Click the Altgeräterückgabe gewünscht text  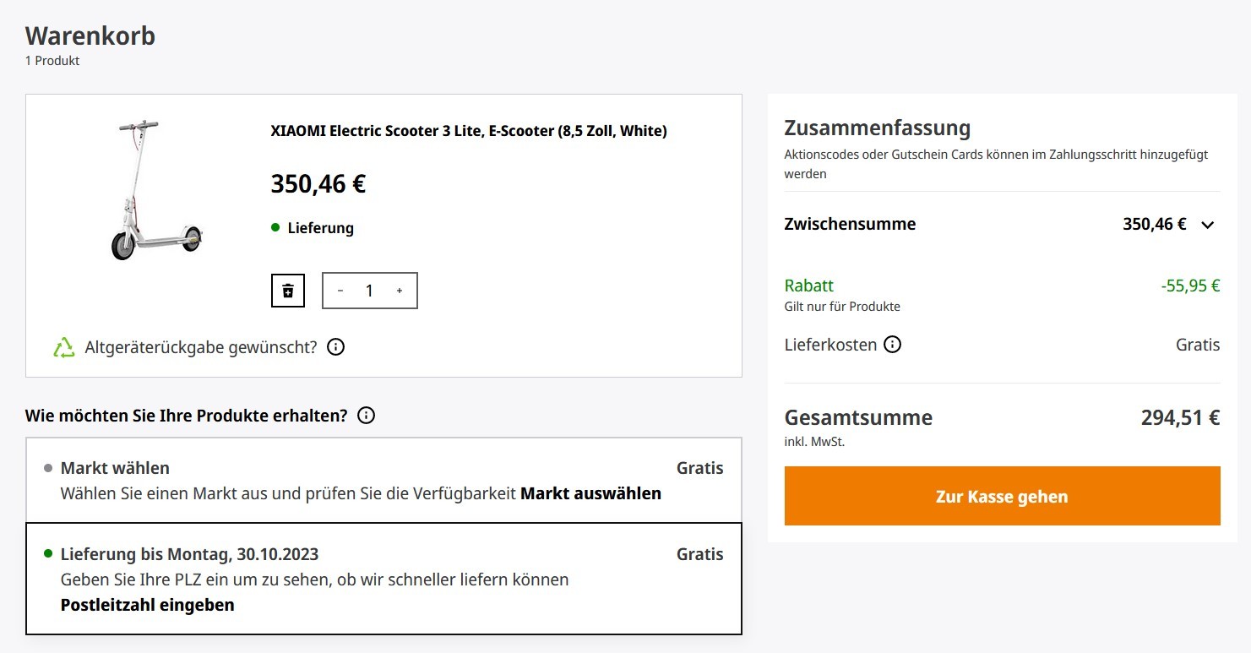click(x=201, y=347)
